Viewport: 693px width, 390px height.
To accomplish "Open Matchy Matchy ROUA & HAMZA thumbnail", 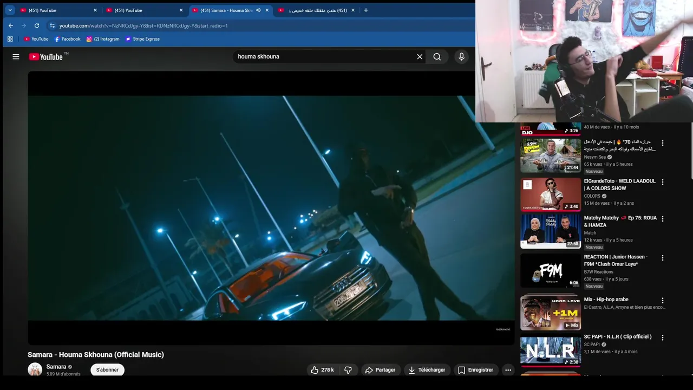I will [551, 231].
